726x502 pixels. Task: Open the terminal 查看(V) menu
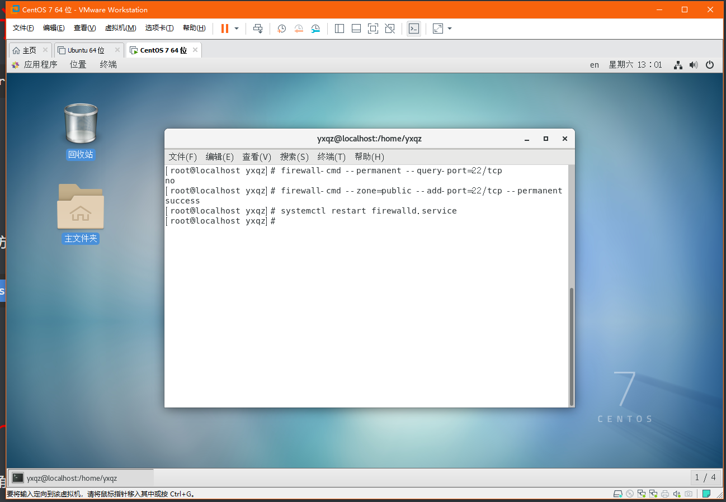(x=257, y=157)
